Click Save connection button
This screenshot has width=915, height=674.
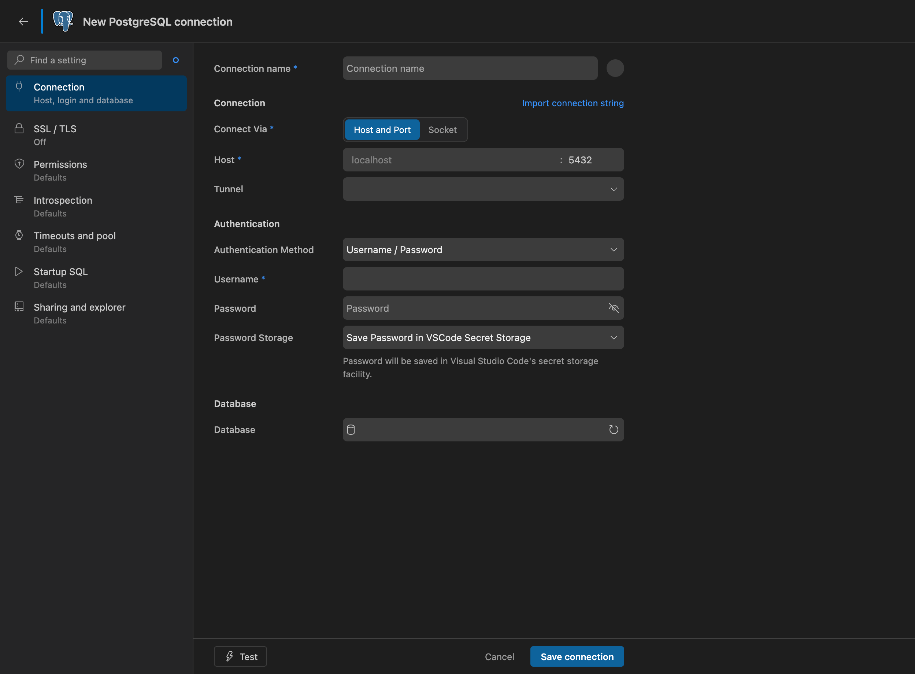click(577, 656)
